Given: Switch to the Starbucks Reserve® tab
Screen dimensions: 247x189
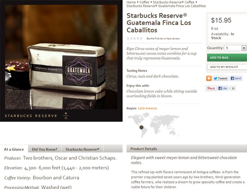Looking at the screenshot, I should (x=82, y=149).
